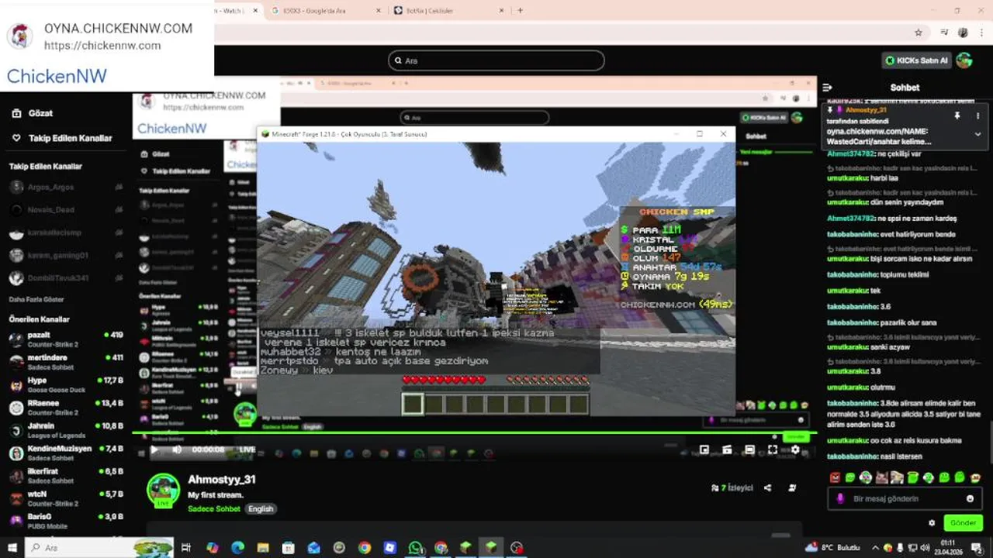Click the icon right of share
This screenshot has width=993, height=558.
click(792, 488)
